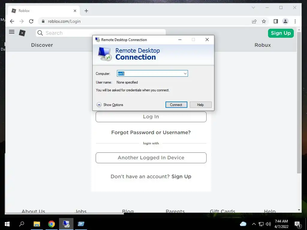Open the notification center icon
The height and width of the screenshot is (230, 307).
(x=298, y=224)
